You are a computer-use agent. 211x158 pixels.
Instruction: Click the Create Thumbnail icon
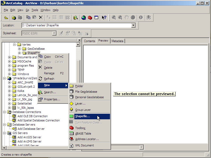(149, 18)
